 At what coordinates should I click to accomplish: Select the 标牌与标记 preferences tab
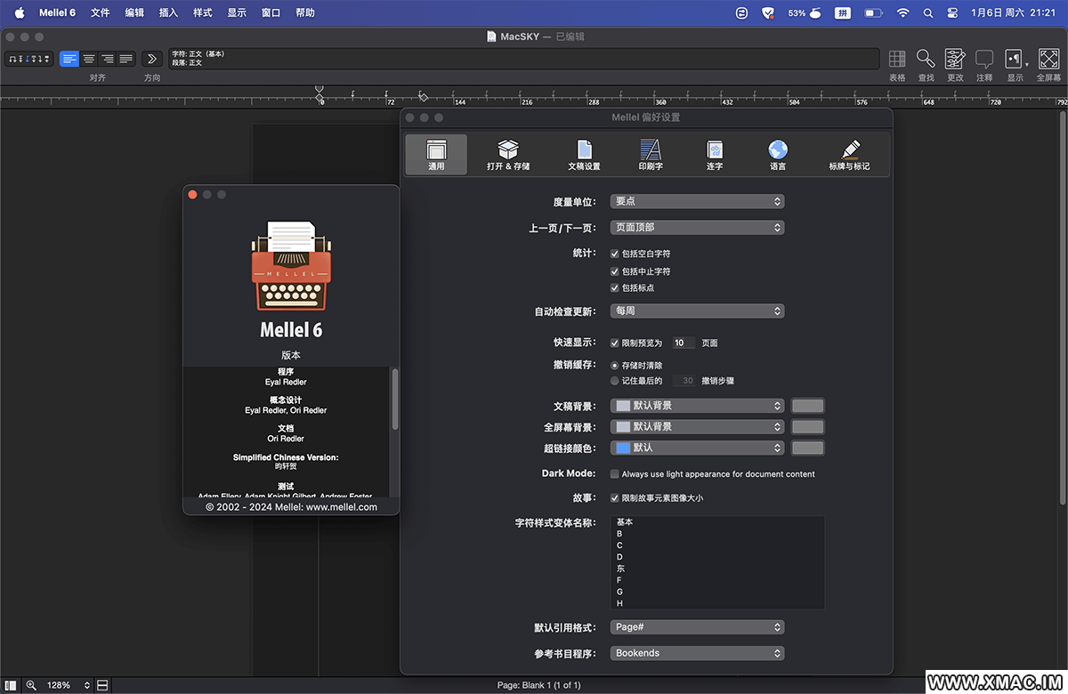pos(850,154)
